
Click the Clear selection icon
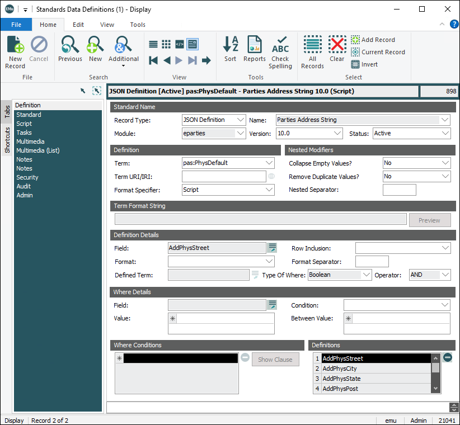coord(337,47)
